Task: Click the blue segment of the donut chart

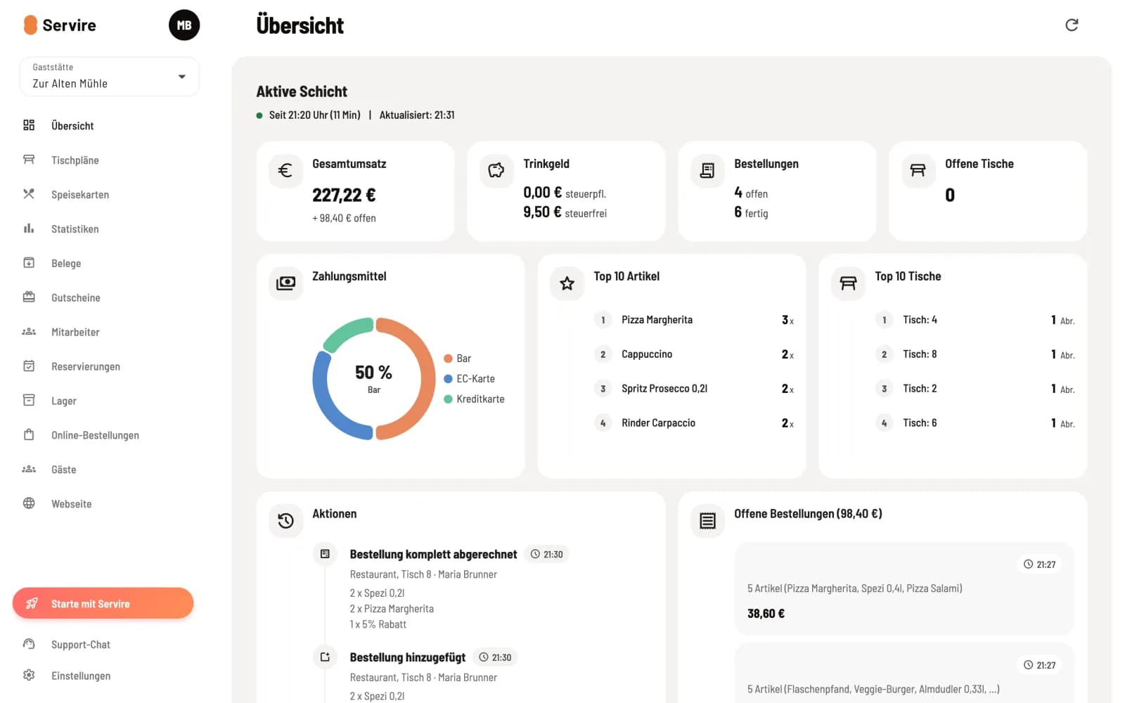Action: pos(328,406)
